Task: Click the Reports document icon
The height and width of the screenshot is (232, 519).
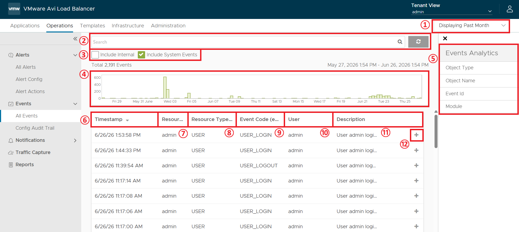Action: coord(11,165)
